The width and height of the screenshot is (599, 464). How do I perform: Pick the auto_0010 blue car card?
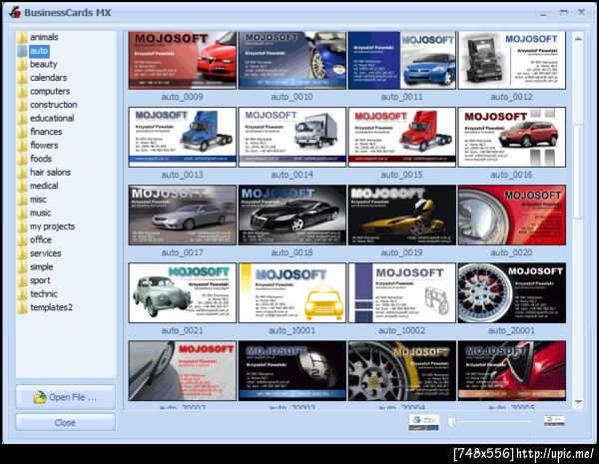click(x=292, y=60)
